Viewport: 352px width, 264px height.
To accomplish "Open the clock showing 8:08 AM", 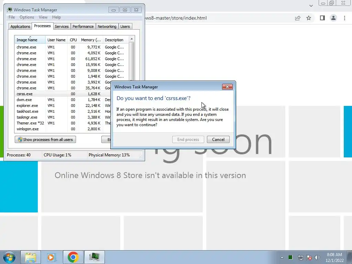I will pyautogui.click(x=334, y=257).
